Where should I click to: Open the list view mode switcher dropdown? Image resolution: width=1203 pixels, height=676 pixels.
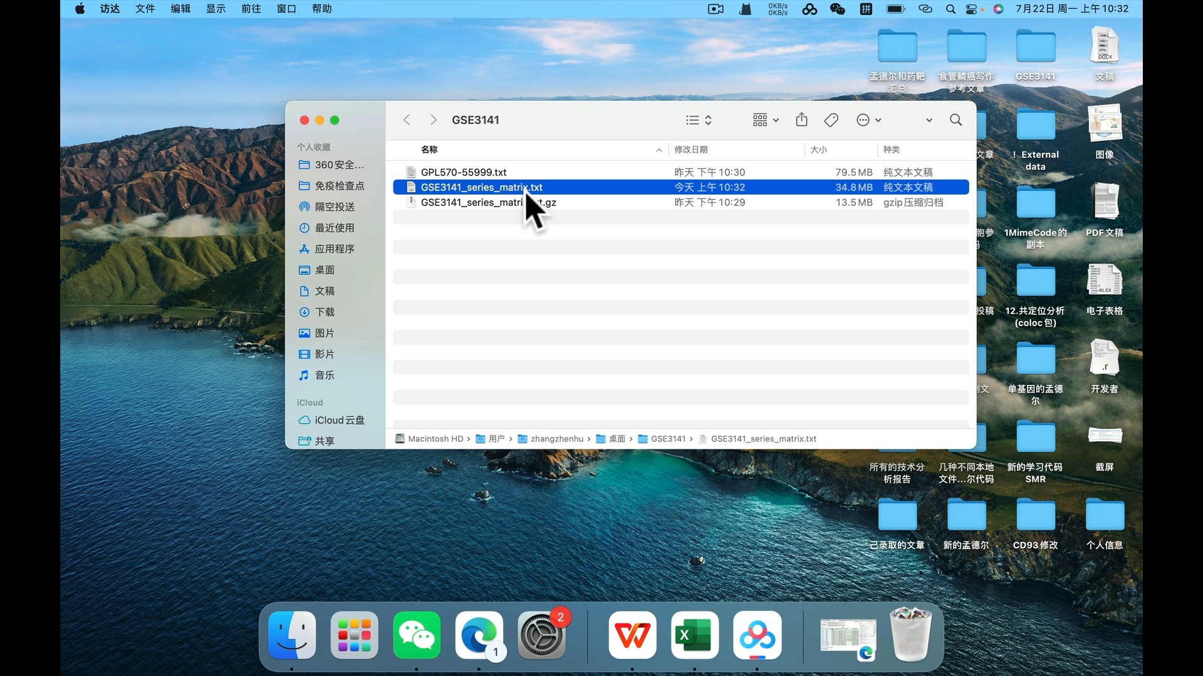point(699,120)
